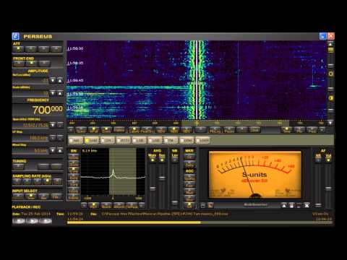Click the lower round icon beside waterfall
The width and height of the screenshot is (347, 260).
[x=331, y=98]
